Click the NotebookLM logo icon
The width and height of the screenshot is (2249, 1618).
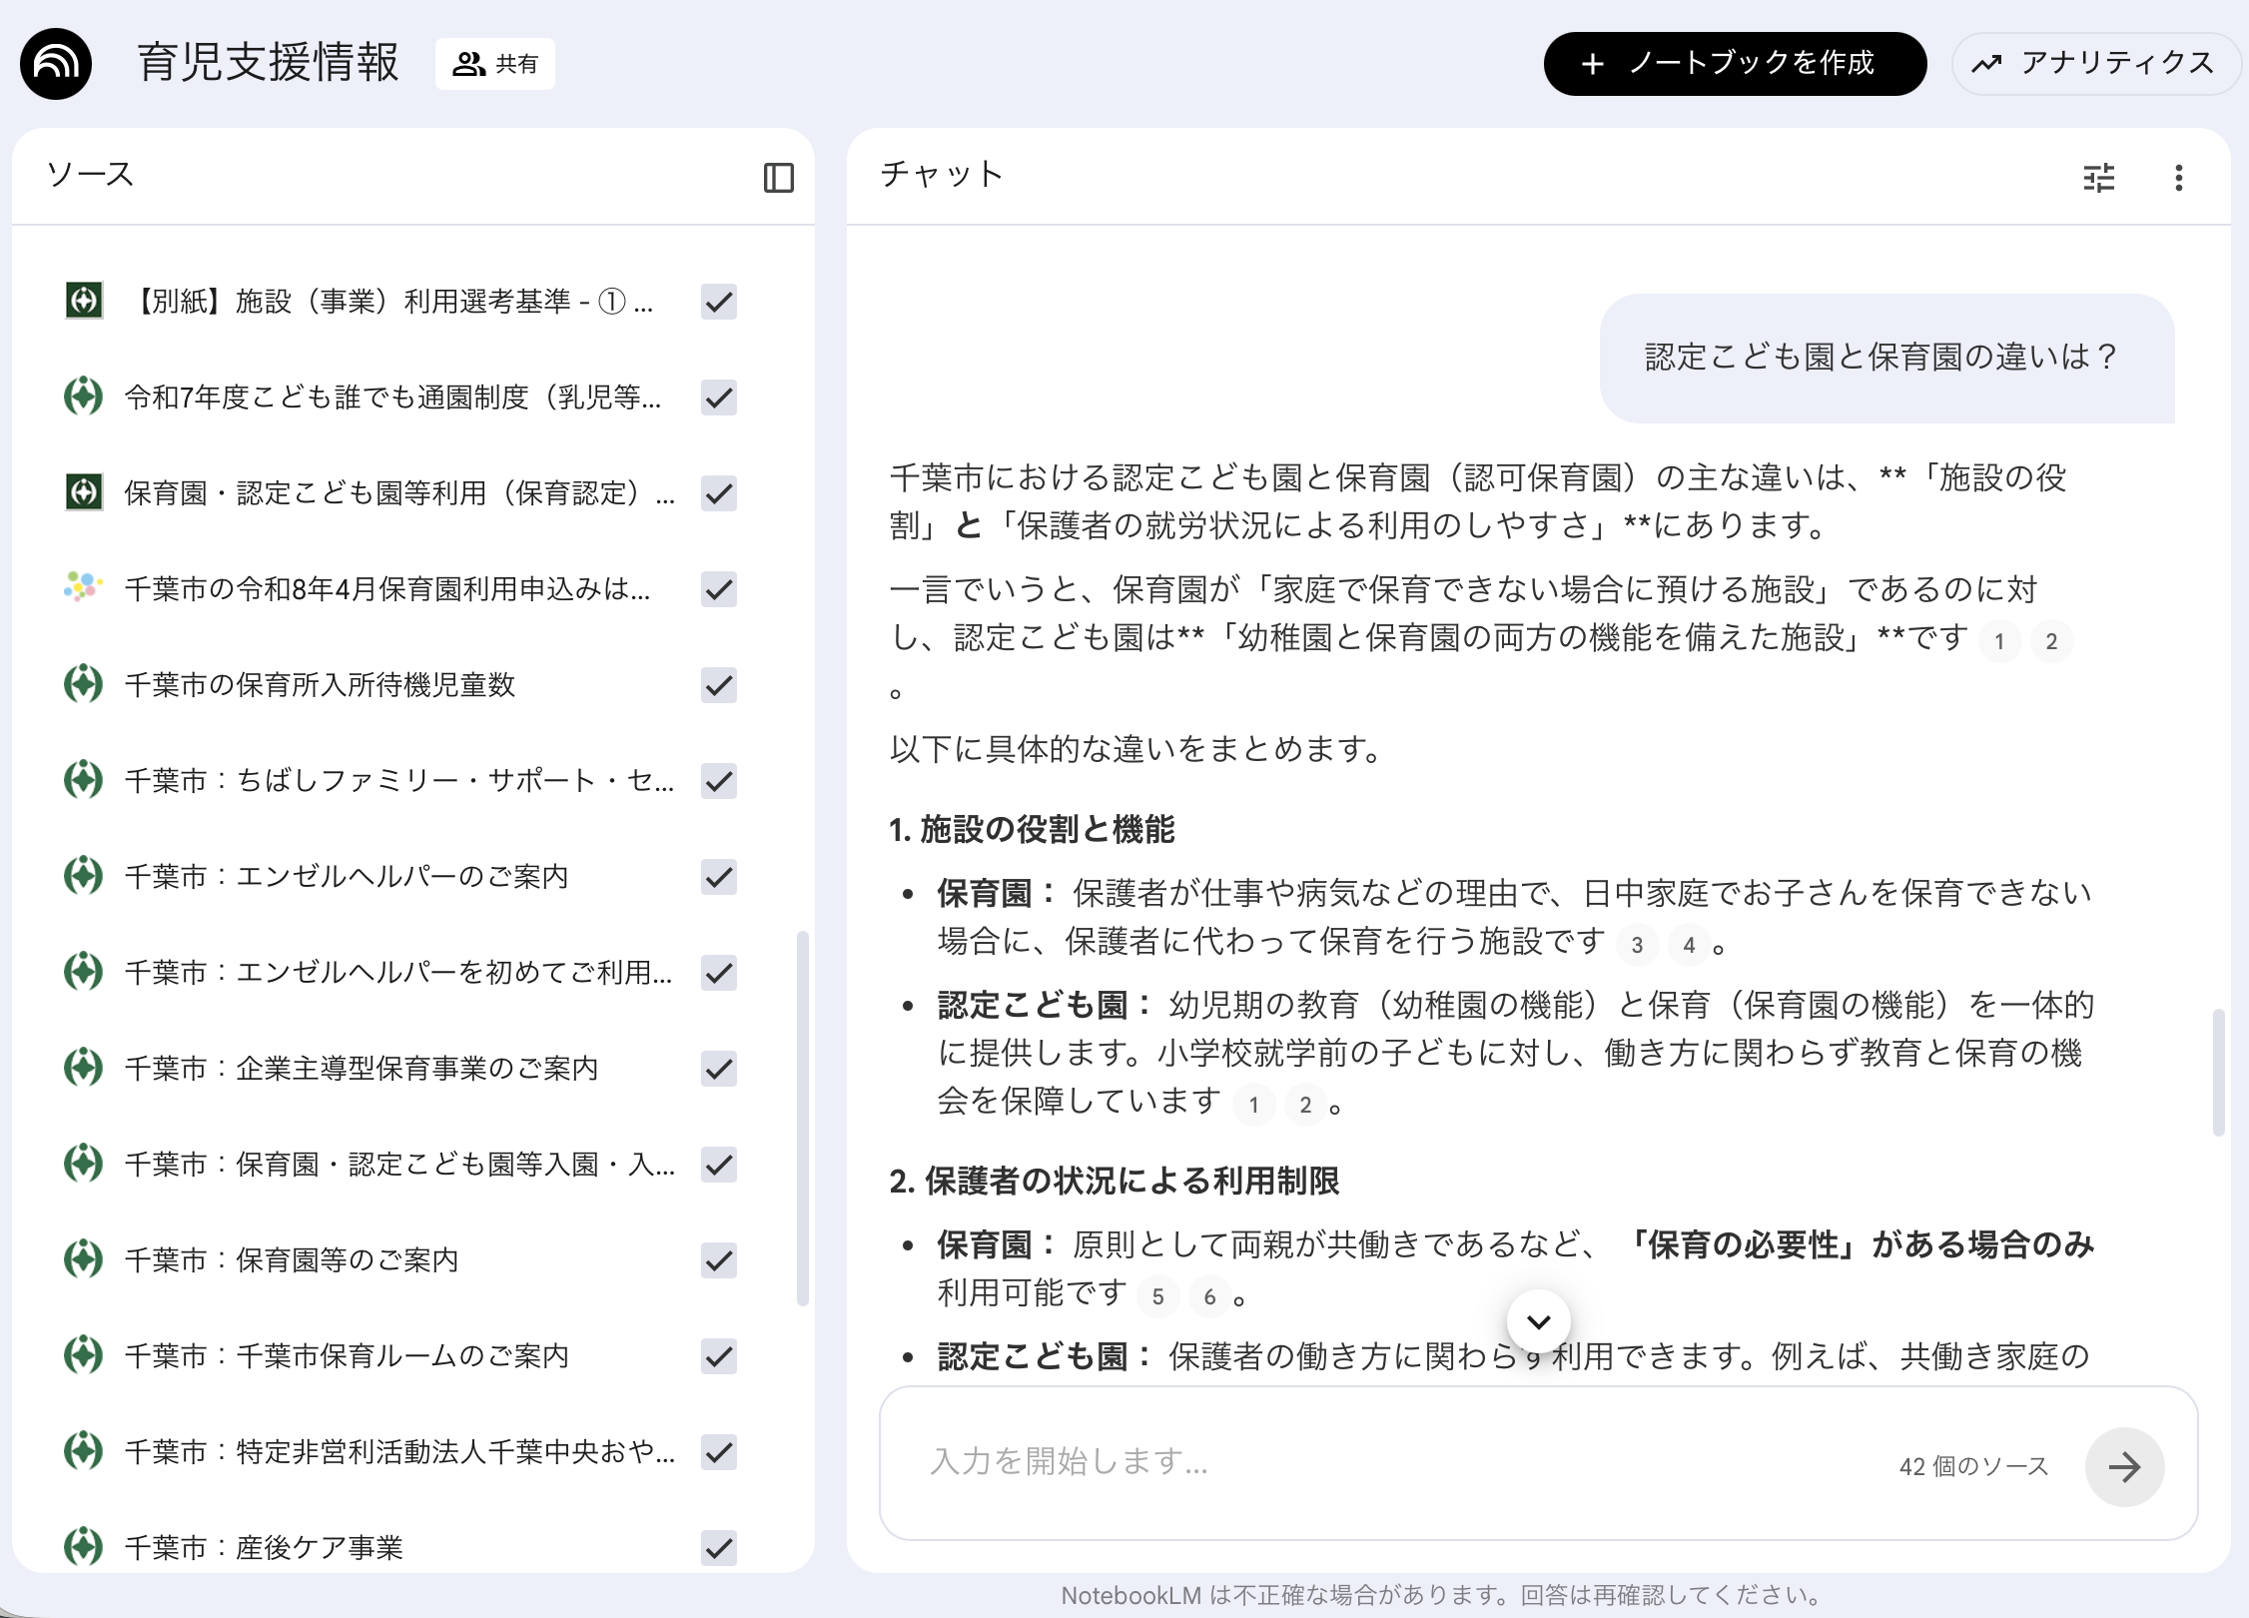coord(57,62)
